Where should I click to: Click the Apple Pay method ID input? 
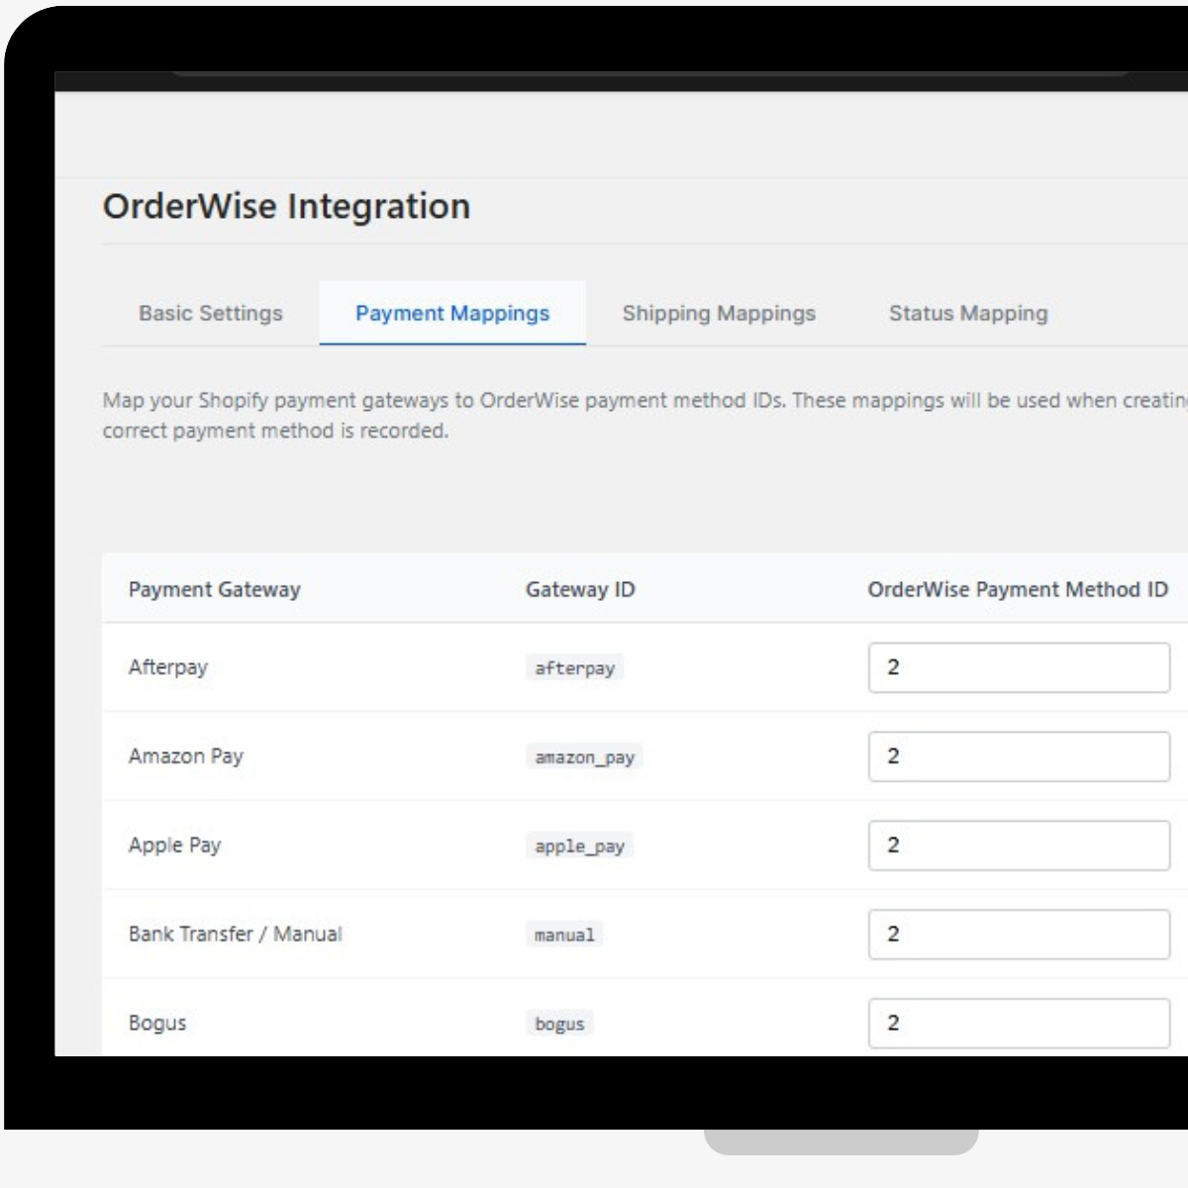click(x=1018, y=845)
